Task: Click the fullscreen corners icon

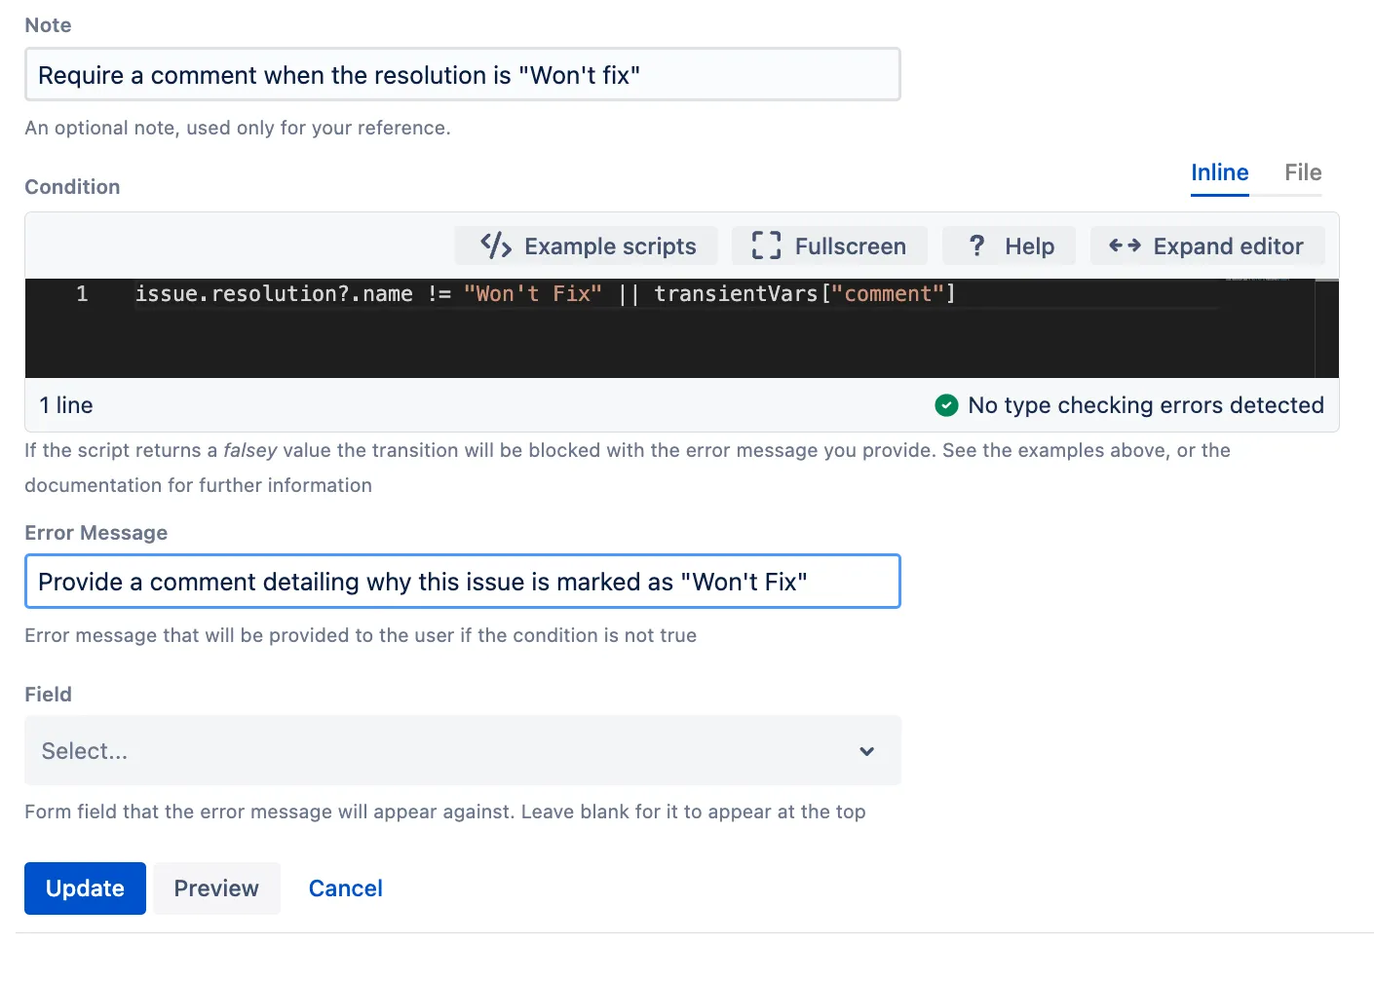Action: coord(767,245)
